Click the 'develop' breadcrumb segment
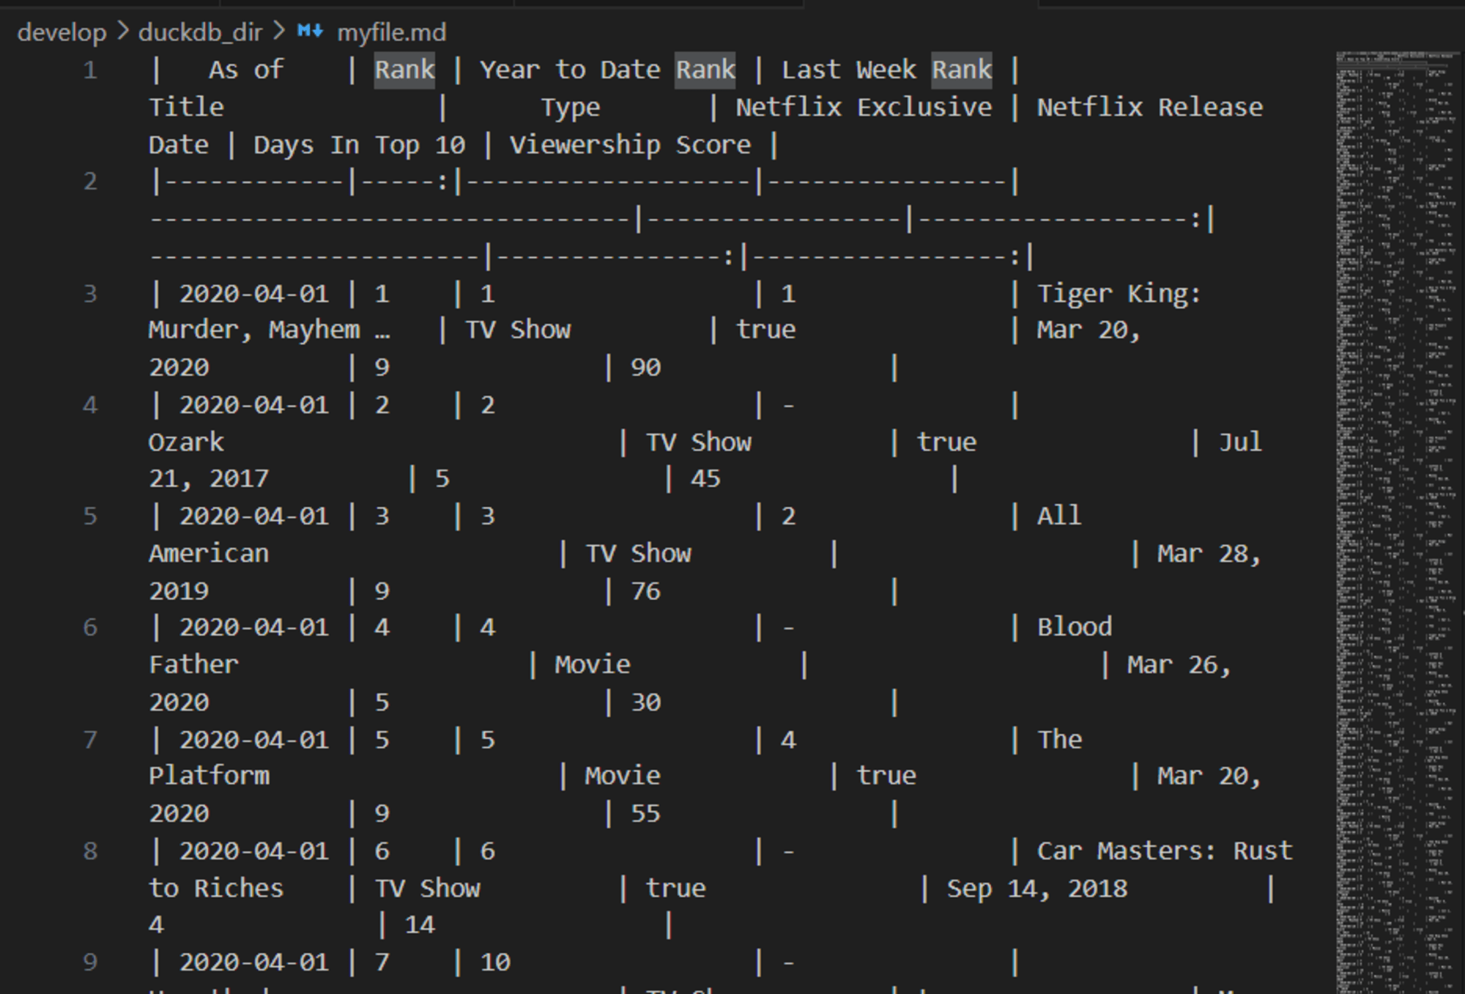 tap(62, 32)
